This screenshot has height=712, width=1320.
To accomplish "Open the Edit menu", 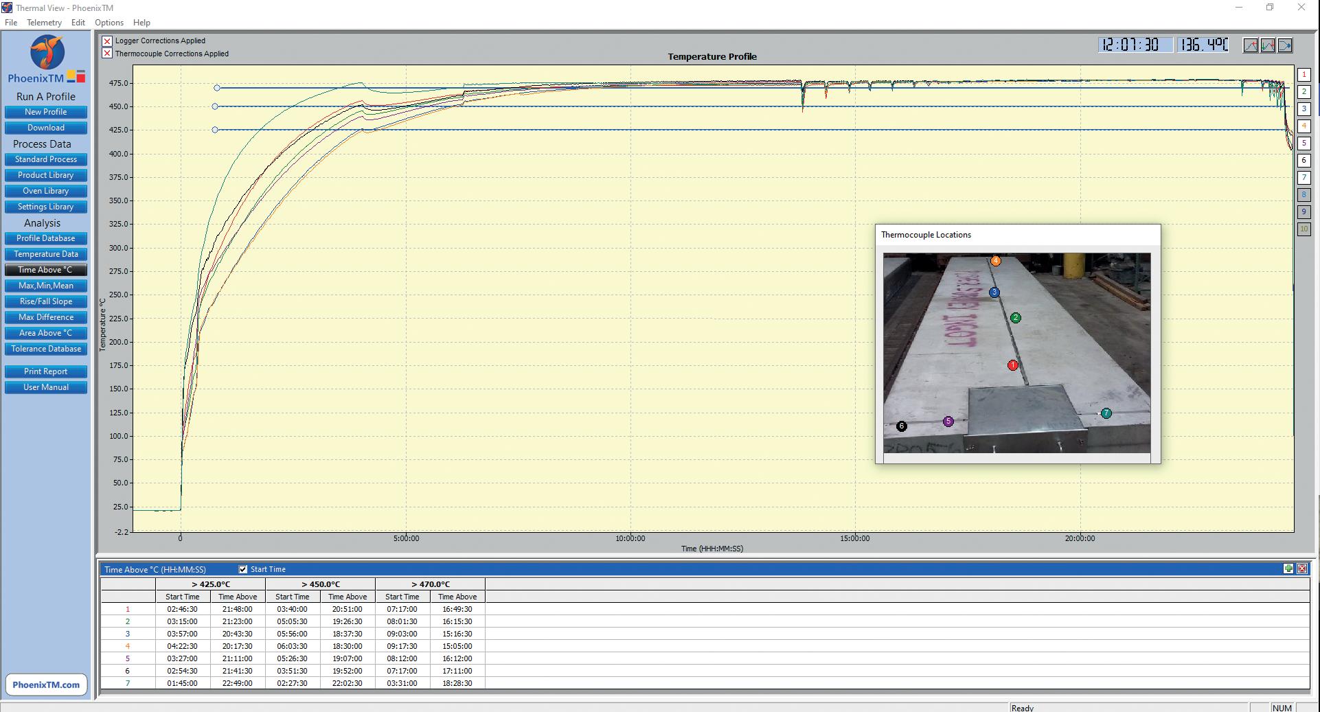I will [x=78, y=23].
